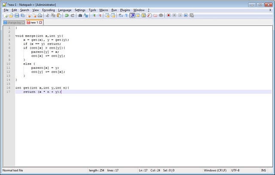Image resolution: width=275 pixels, height=175 pixels.
Task: Click Run Macro Multiple Times icon
Action: (186, 15)
